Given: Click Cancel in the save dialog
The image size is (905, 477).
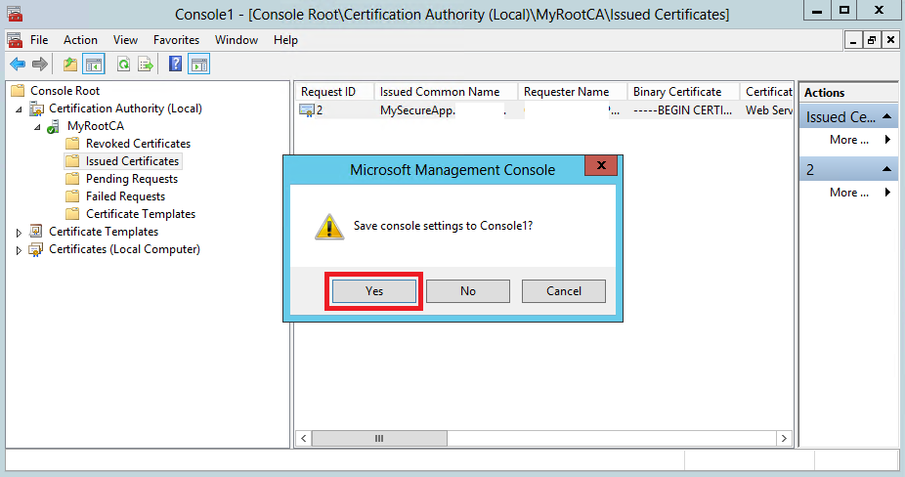Looking at the screenshot, I should [x=564, y=291].
